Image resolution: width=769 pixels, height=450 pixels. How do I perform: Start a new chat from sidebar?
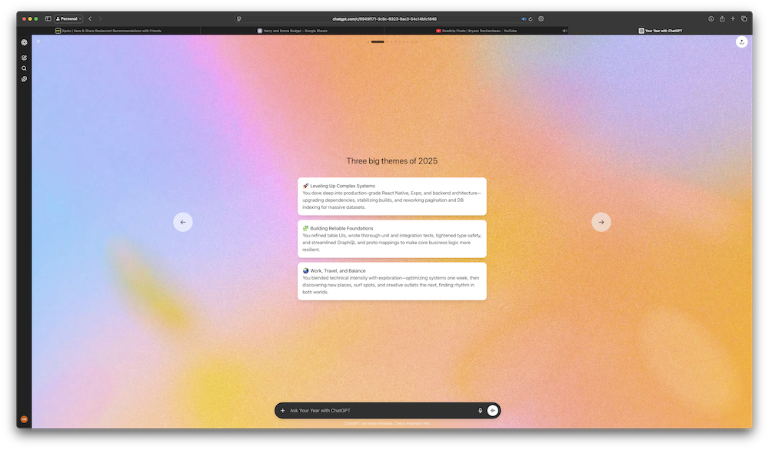pos(25,58)
